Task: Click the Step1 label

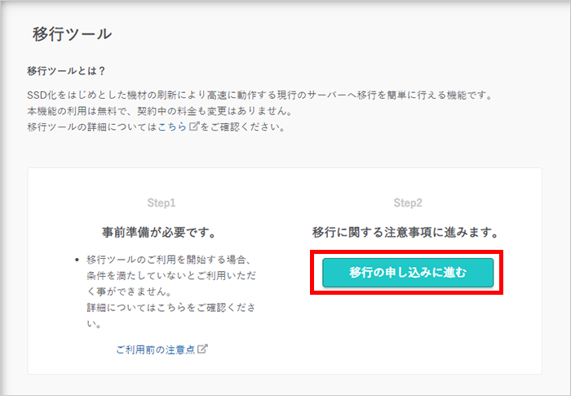Action: pos(162,202)
